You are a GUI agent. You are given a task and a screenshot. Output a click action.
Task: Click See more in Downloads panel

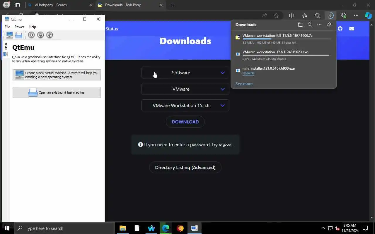coord(244,84)
